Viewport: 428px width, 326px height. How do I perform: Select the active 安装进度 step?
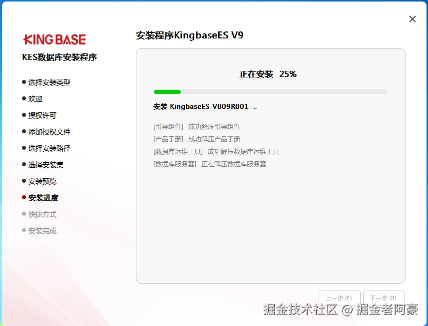pos(40,198)
